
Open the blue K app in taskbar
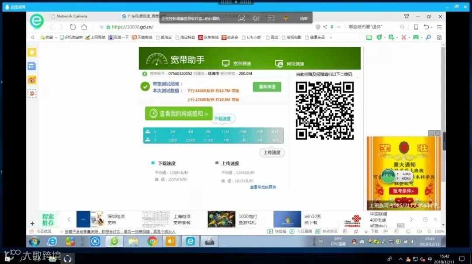tap(95, 241)
